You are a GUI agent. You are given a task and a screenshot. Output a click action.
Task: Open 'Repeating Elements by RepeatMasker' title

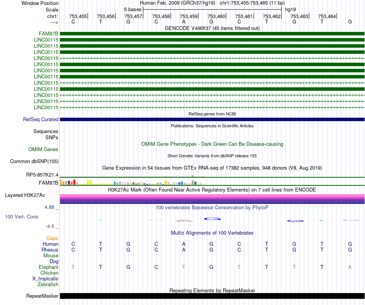click(x=212, y=290)
